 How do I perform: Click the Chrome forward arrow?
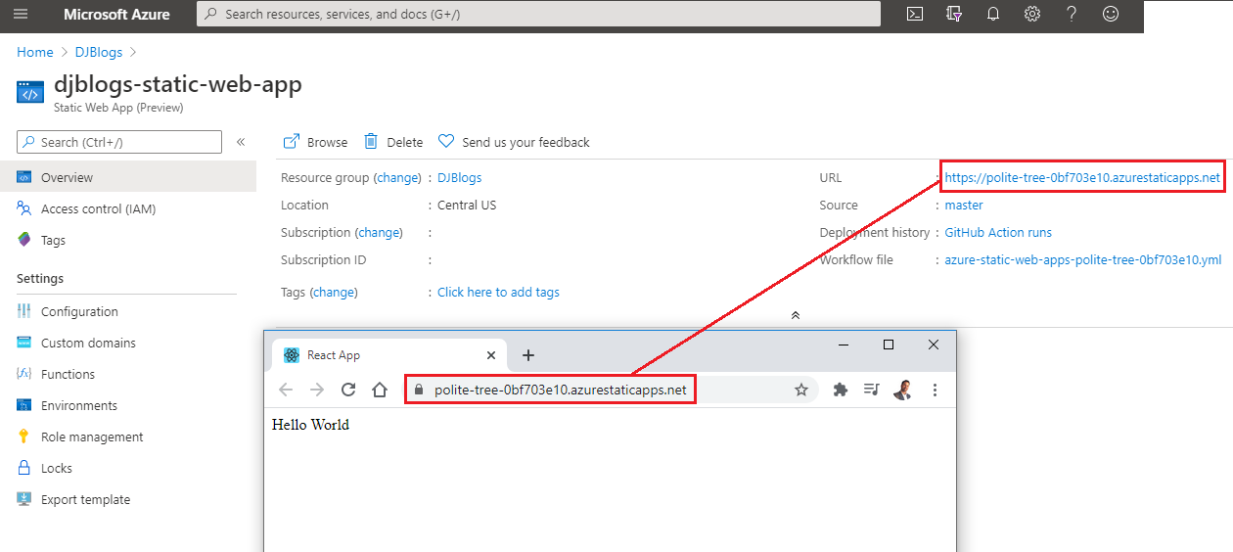click(x=317, y=390)
